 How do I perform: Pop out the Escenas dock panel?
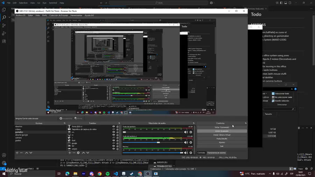click(64, 123)
